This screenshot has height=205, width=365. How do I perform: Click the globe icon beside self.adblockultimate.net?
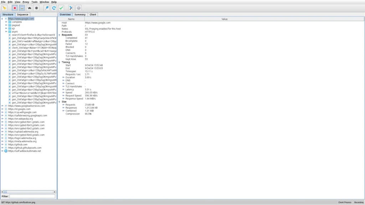6,151
